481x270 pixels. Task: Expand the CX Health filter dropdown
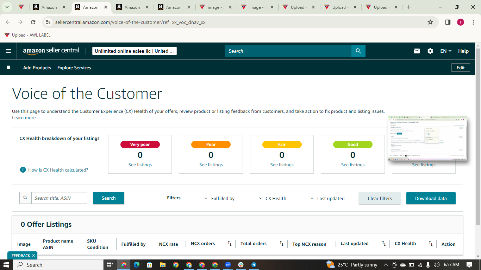coord(272,198)
